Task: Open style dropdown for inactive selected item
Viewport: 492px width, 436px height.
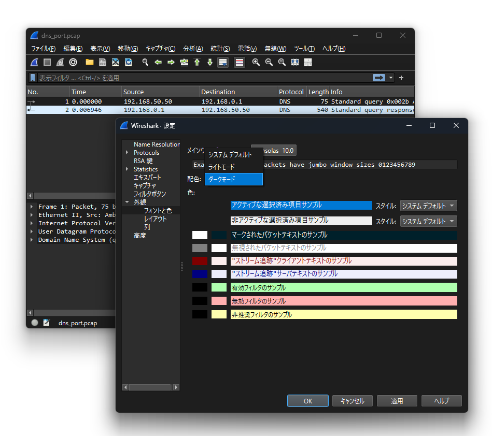Action: (x=428, y=221)
